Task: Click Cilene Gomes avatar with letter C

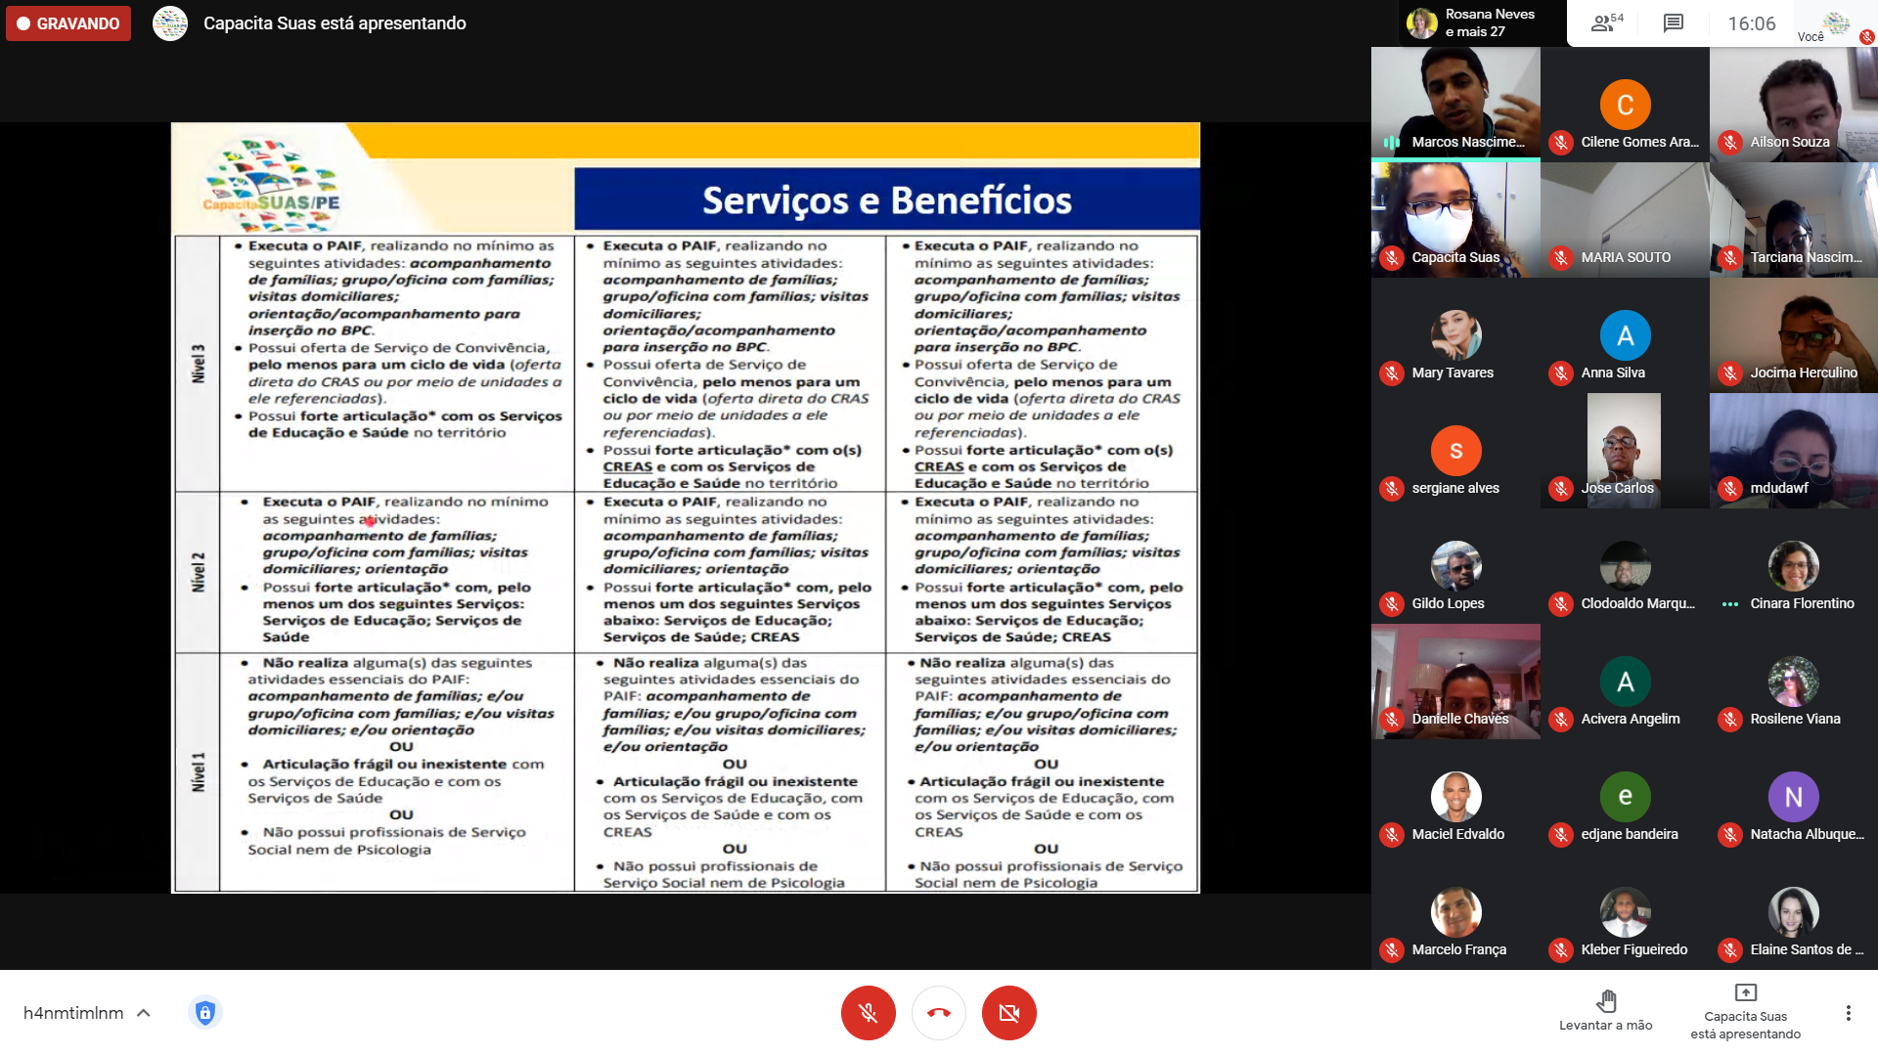Action: coord(1625,105)
